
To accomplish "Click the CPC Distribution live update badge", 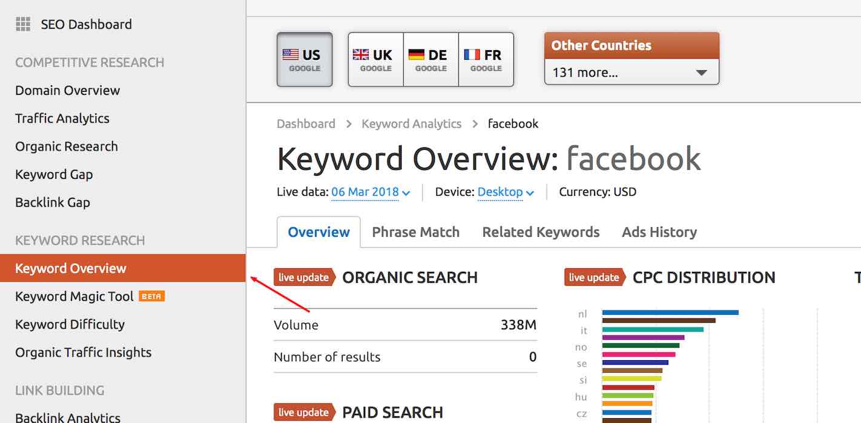I will (x=595, y=277).
